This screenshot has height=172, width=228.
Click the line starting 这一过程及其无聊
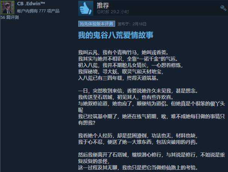tap(138, 167)
